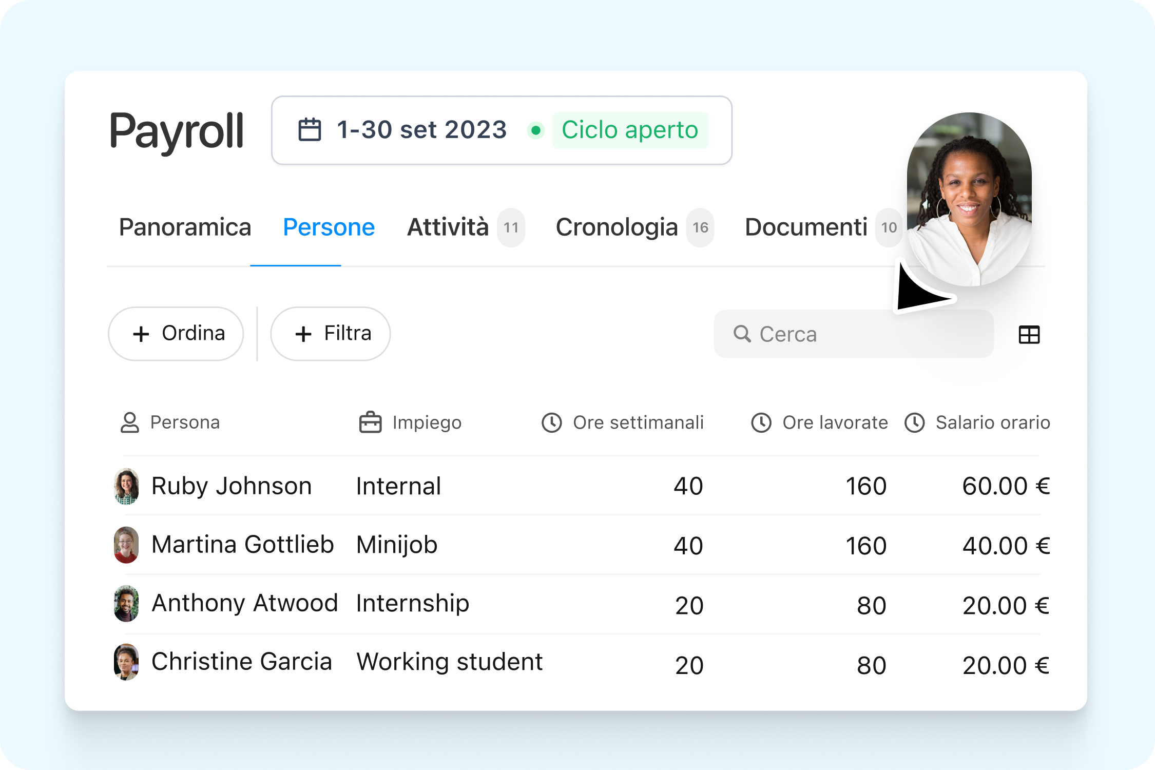
Task: Click the Filtra filter button
Action: (333, 334)
